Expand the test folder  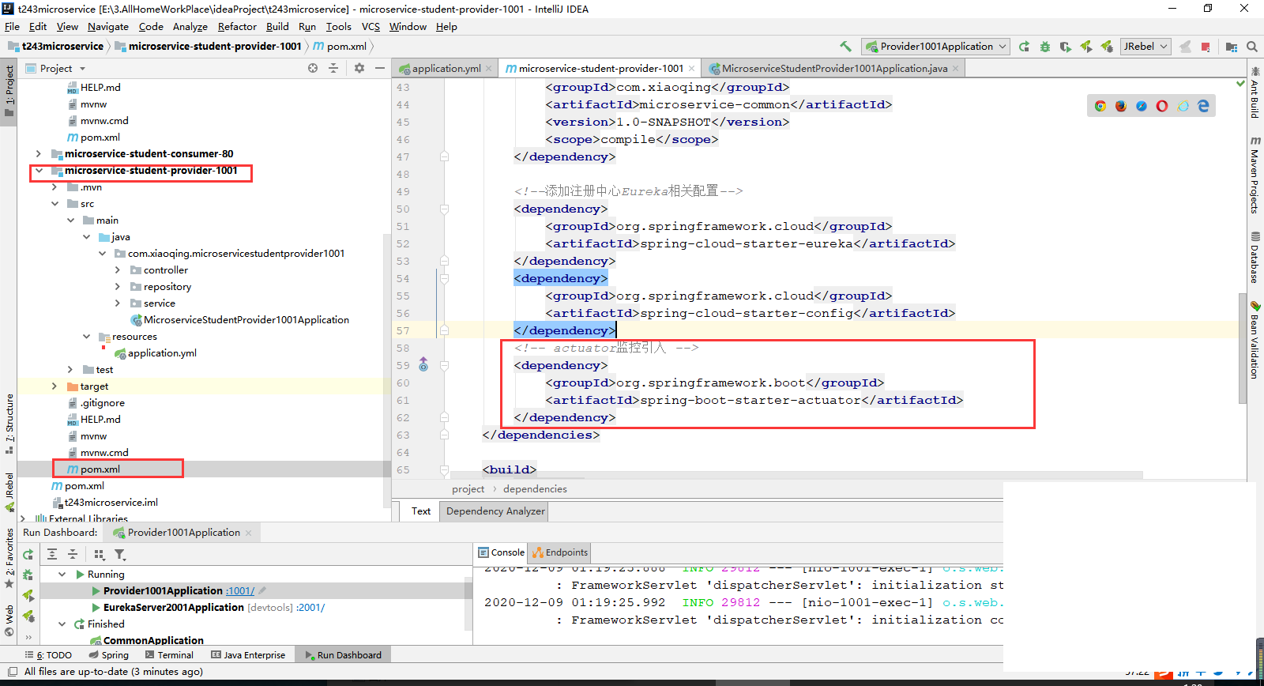click(x=70, y=370)
